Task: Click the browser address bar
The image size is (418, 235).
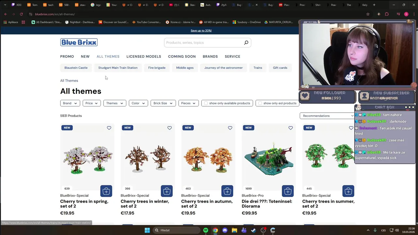Action: [196, 14]
